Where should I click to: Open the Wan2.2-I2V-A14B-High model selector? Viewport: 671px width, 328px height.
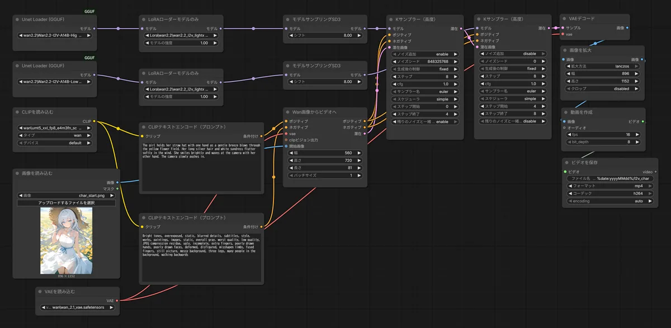click(55, 35)
